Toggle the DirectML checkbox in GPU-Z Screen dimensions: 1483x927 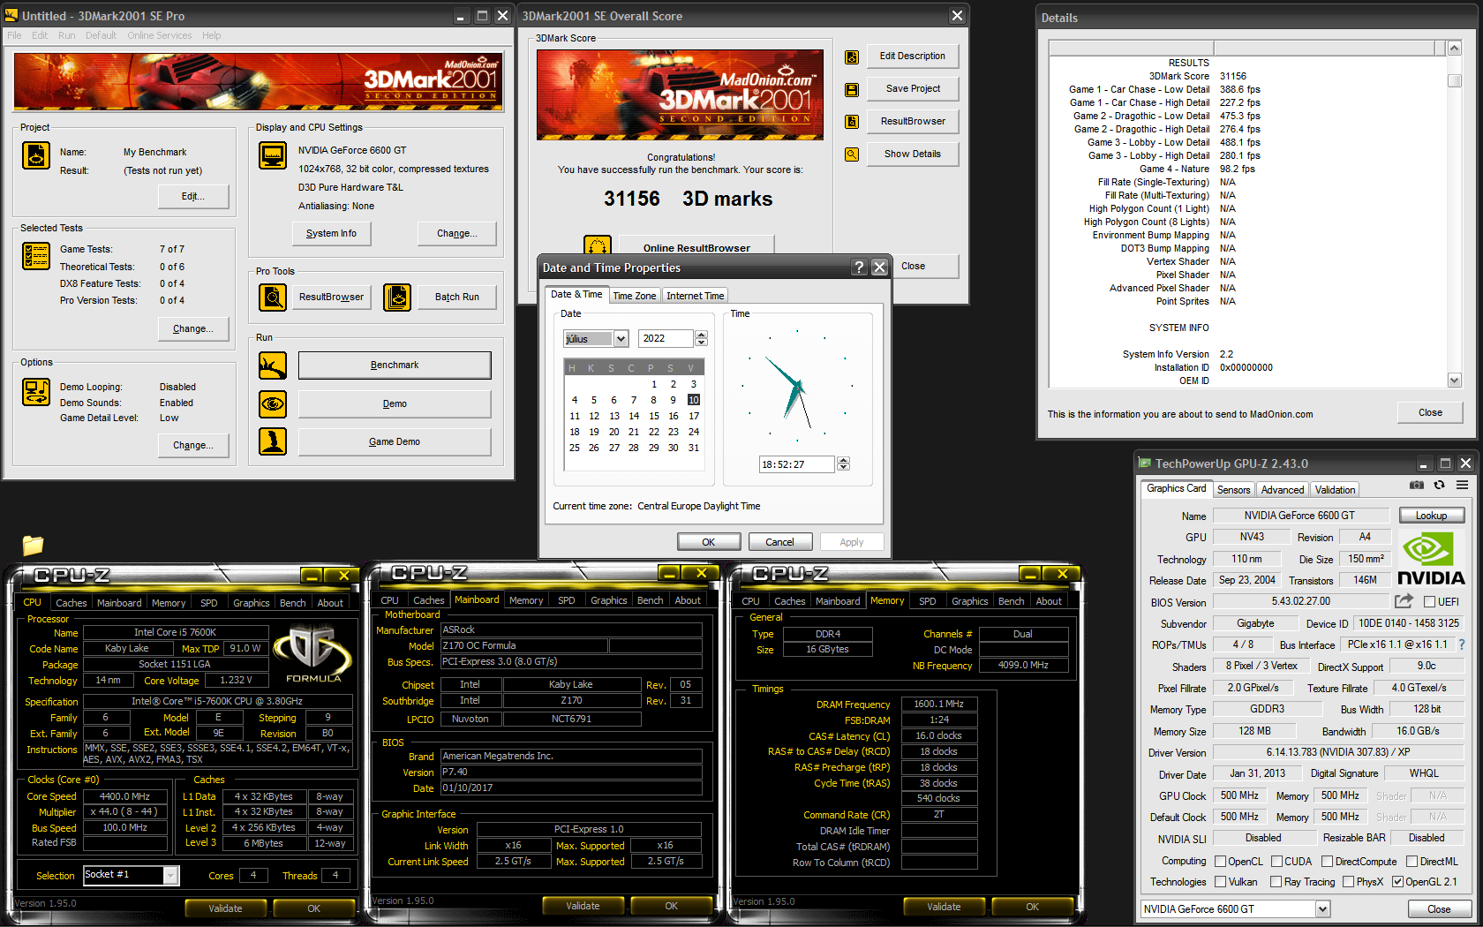click(1411, 862)
